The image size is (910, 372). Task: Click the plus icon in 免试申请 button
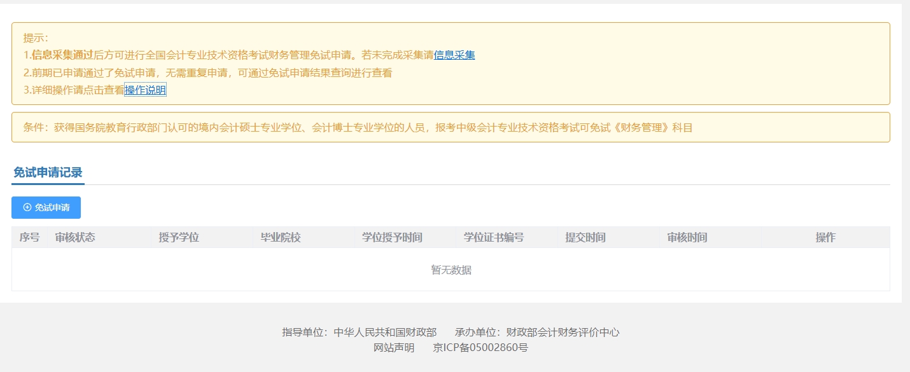27,207
